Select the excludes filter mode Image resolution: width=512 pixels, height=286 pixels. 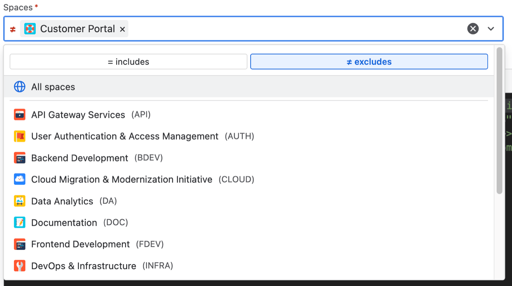coord(369,62)
